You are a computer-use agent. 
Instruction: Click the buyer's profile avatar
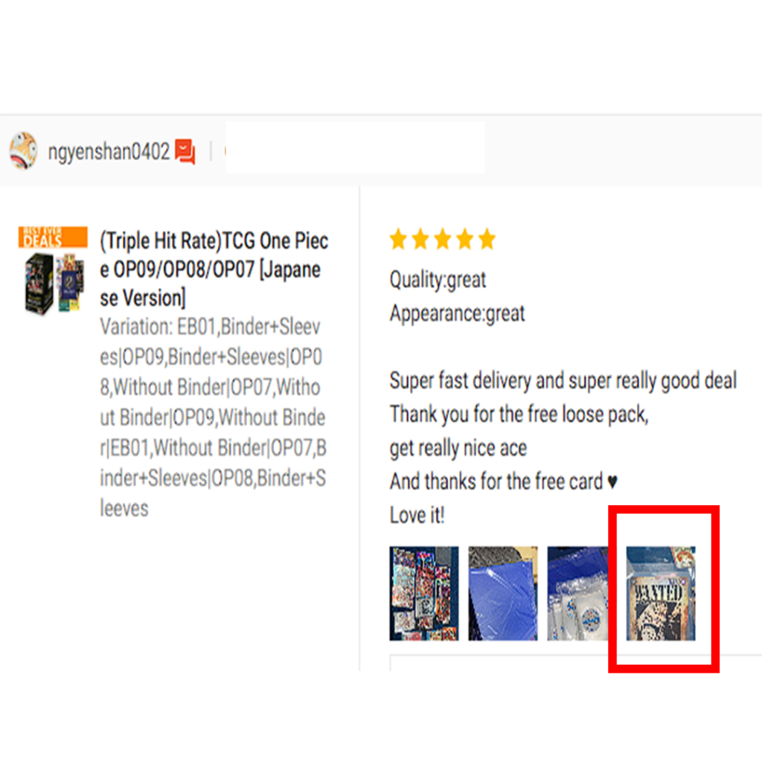pos(23,150)
